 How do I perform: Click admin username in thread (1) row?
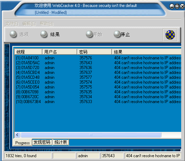pyautogui.click(x=49, y=58)
